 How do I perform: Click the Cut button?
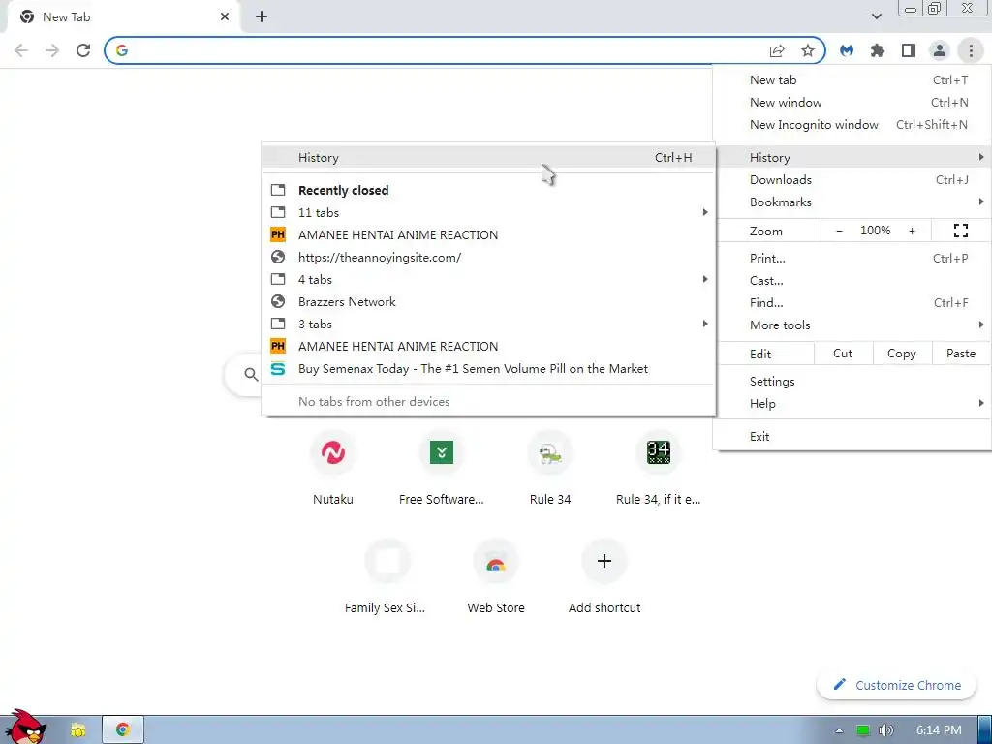click(843, 354)
